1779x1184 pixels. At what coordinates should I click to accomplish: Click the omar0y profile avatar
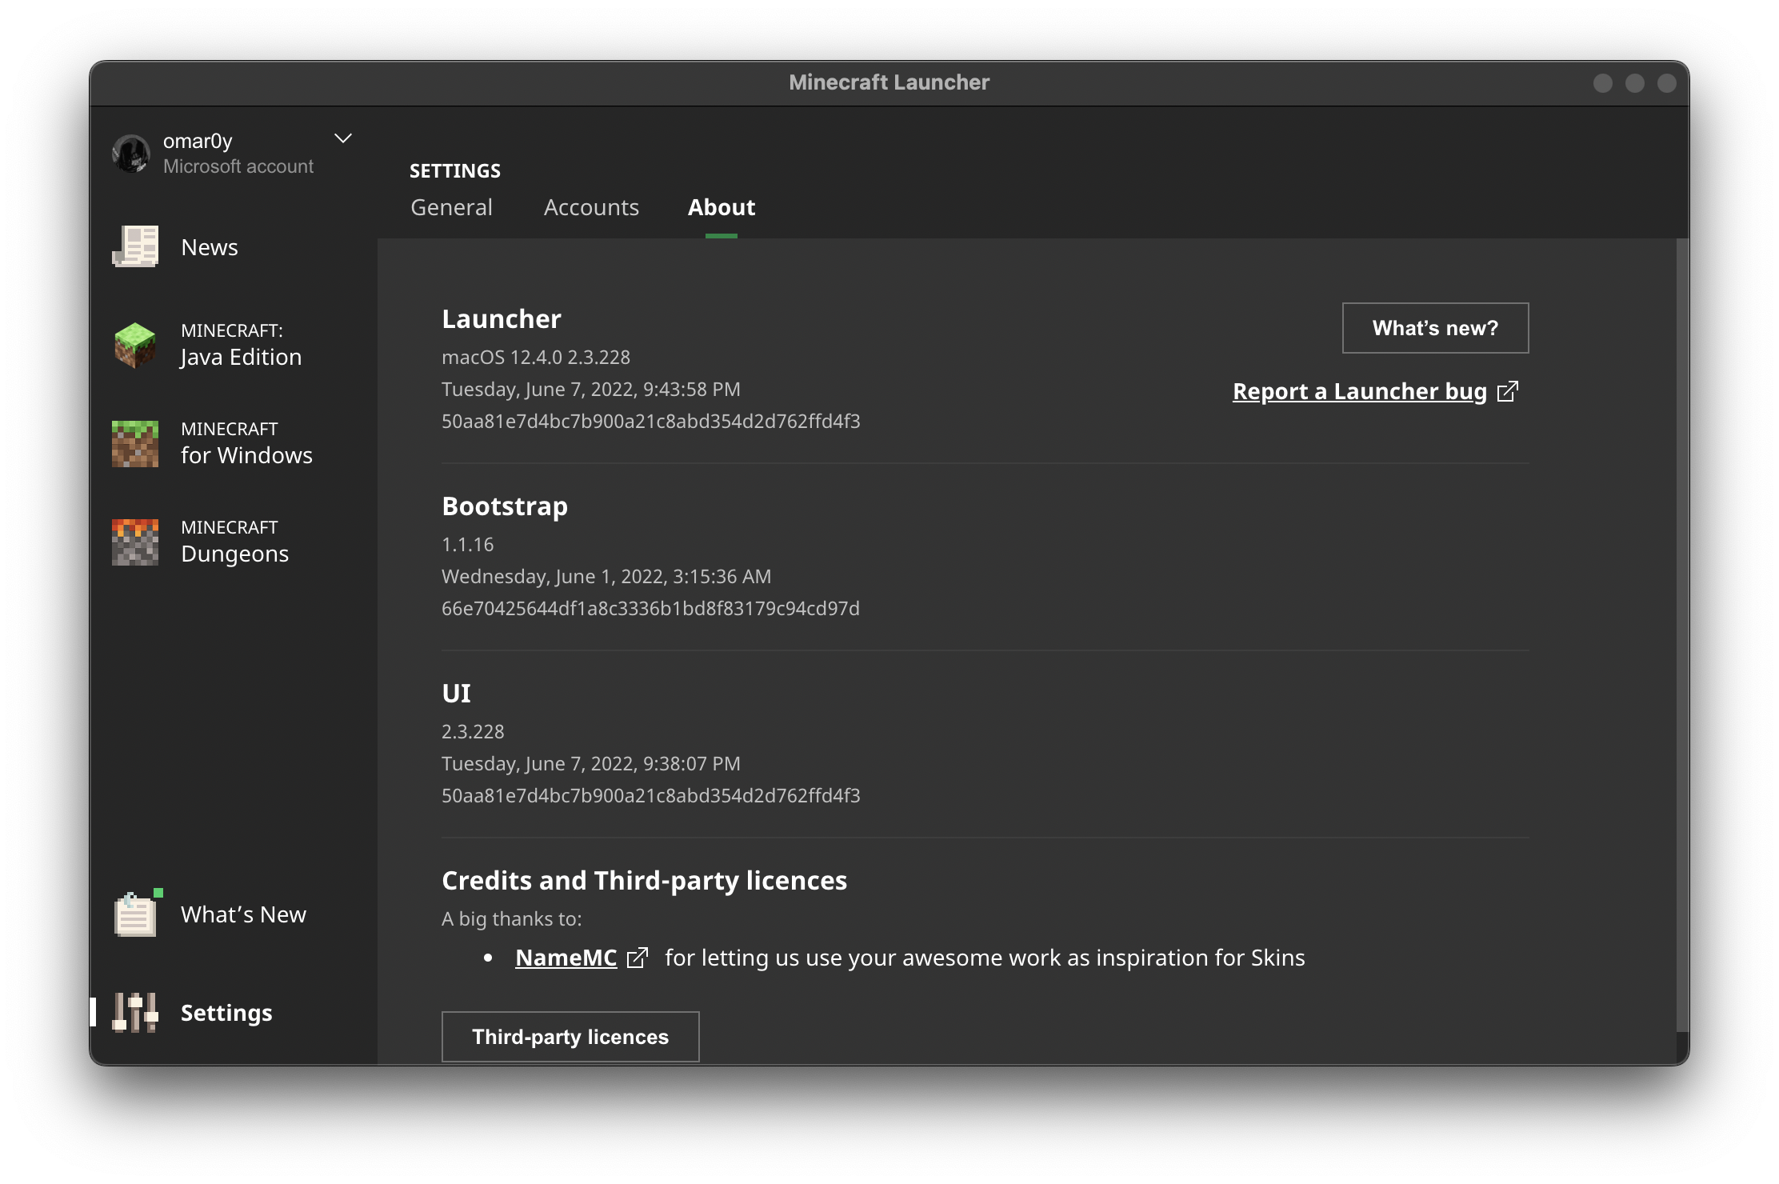(x=131, y=154)
